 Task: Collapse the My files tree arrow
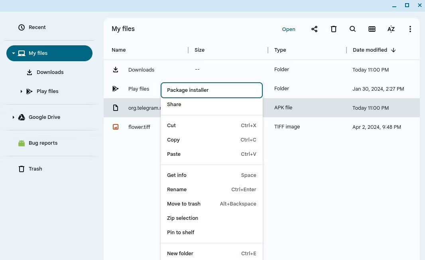14,53
